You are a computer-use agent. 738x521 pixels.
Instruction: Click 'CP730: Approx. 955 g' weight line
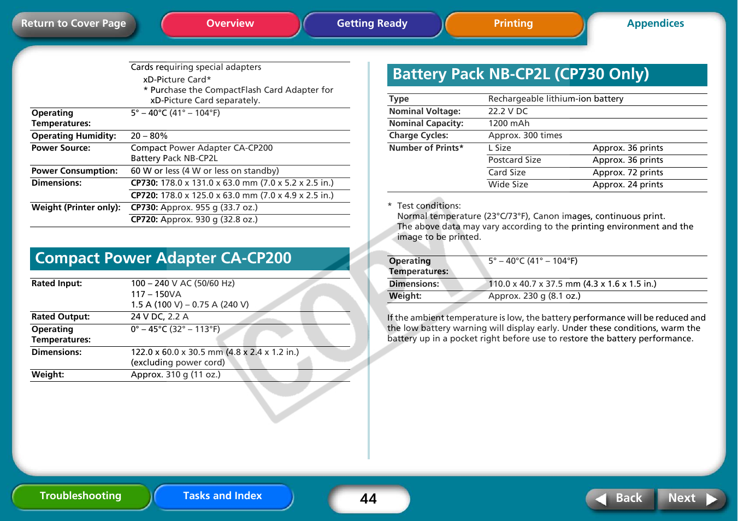coord(194,208)
